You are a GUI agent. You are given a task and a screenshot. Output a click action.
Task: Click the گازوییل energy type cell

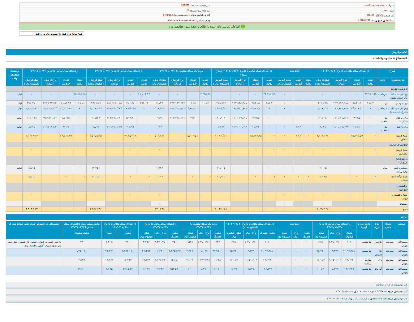click(378, 242)
